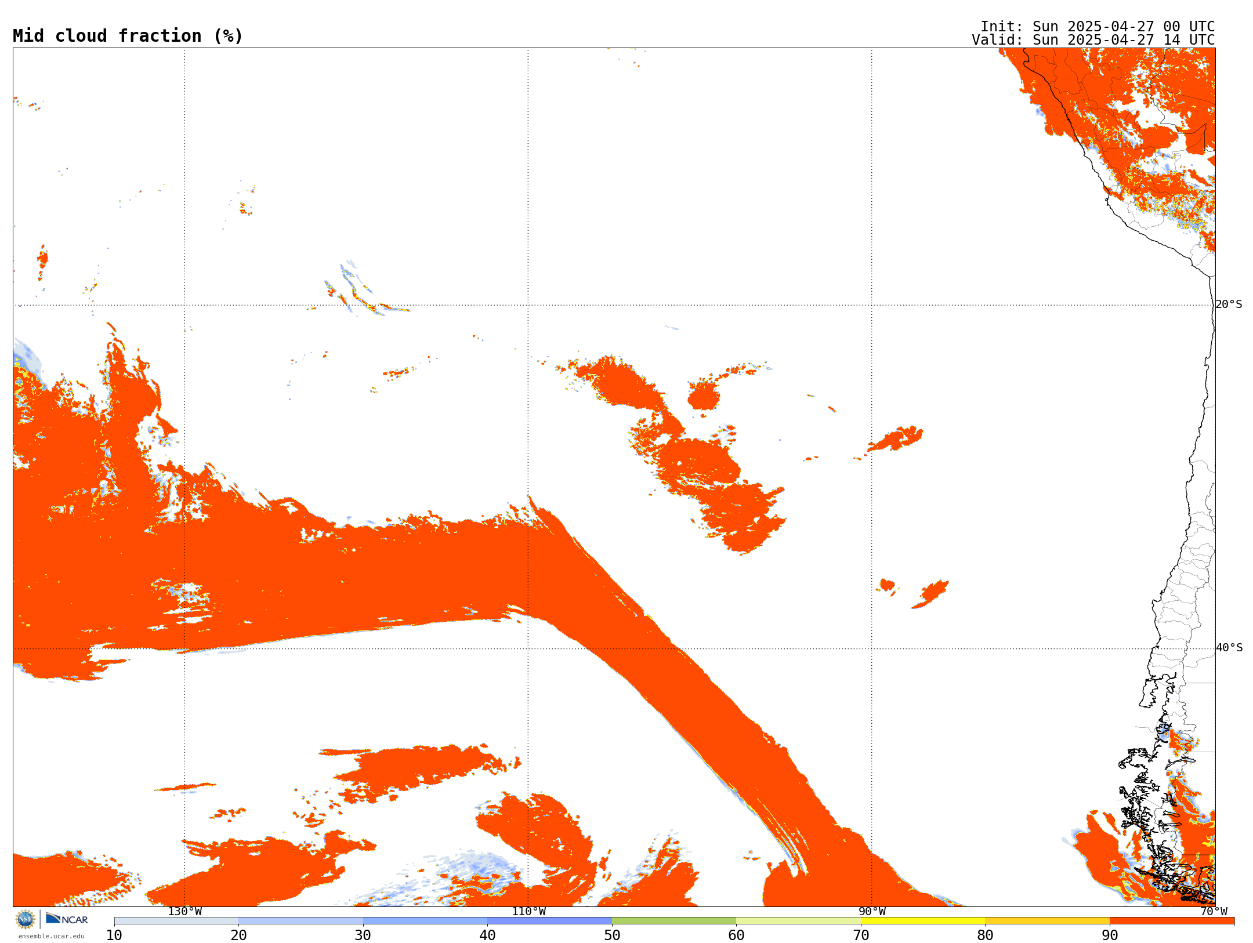Click the 60-70 pale yellow-green colorbar segment
Screen dimensions: 1253x943
point(798,921)
